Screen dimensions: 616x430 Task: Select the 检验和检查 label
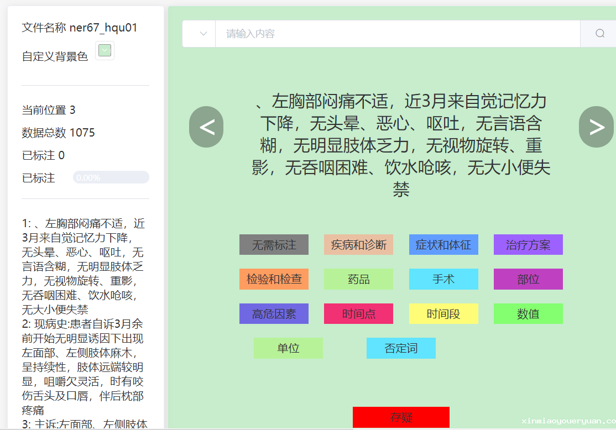274,279
